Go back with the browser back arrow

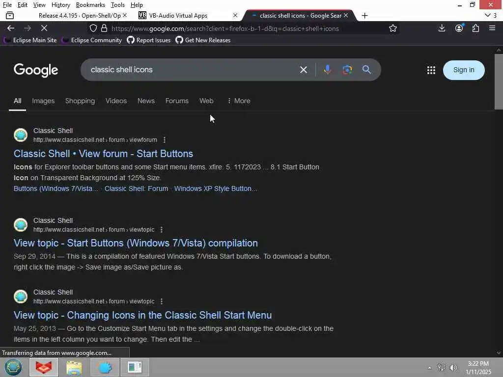click(11, 28)
